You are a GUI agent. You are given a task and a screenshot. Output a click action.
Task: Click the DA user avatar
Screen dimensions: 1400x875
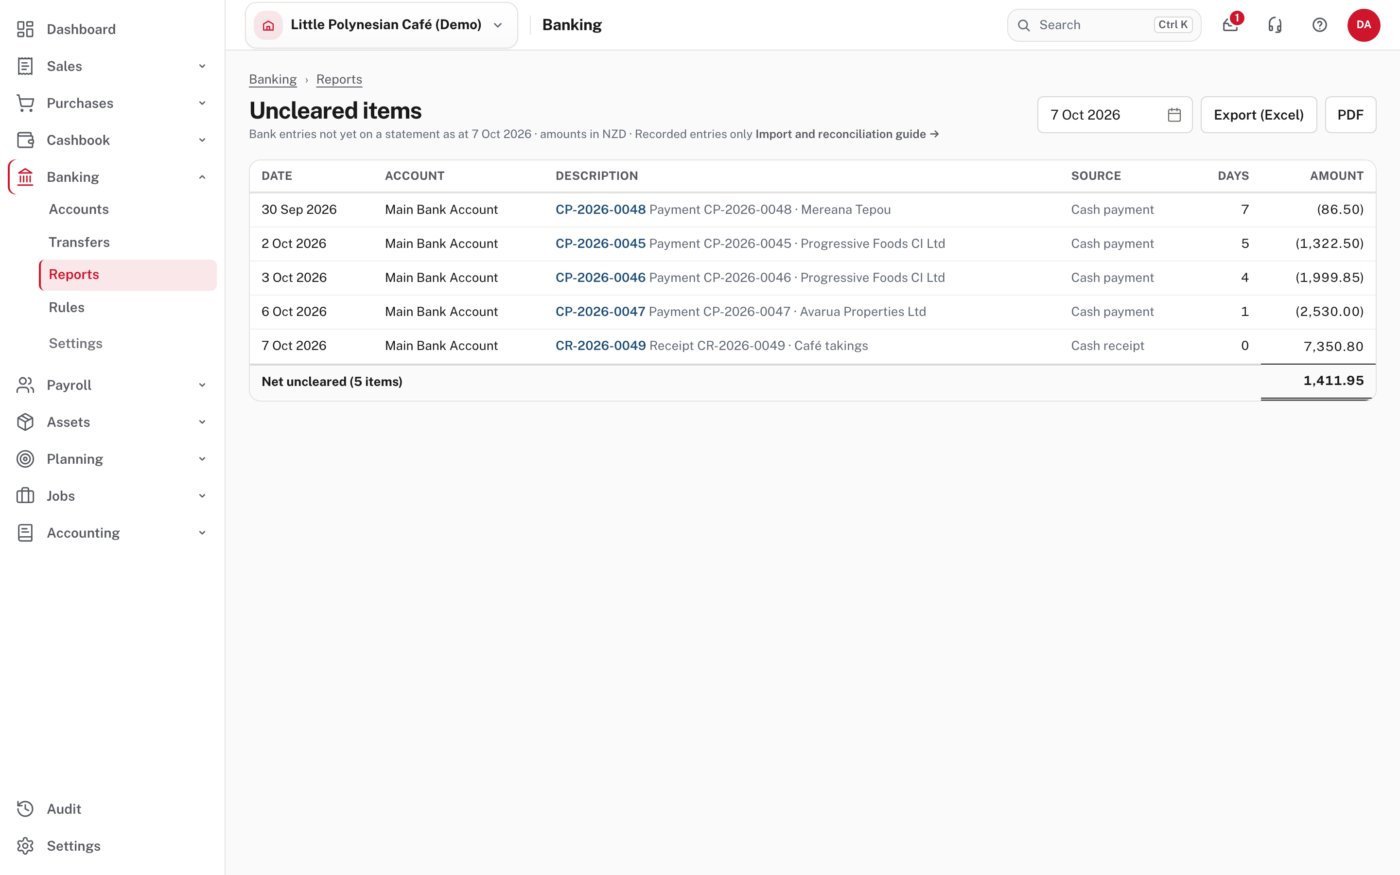pos(1364,25)
